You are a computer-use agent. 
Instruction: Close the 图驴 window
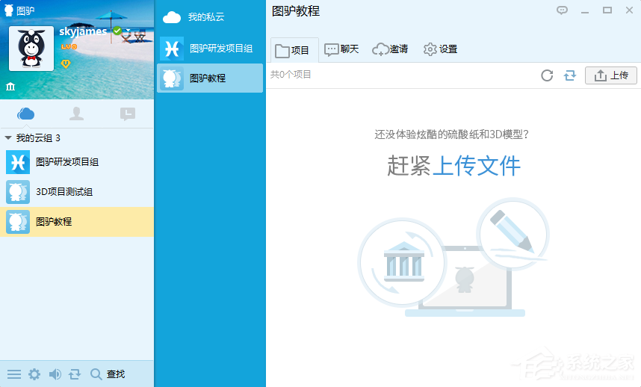pos(629,10)
